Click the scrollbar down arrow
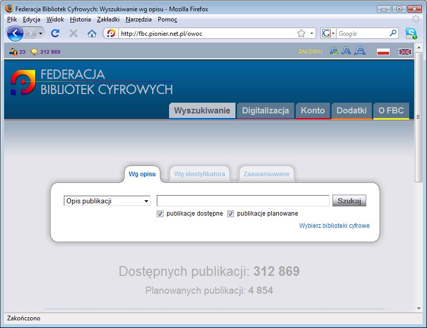This screenshot has width=427, height=328. [x=418, y=309]
